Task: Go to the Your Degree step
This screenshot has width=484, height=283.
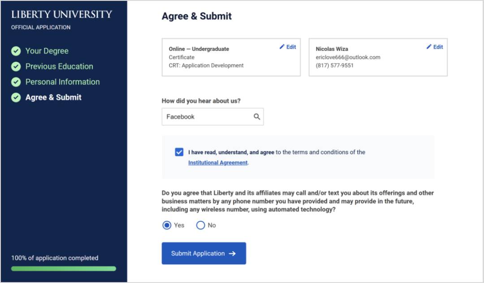Action: 47,51
